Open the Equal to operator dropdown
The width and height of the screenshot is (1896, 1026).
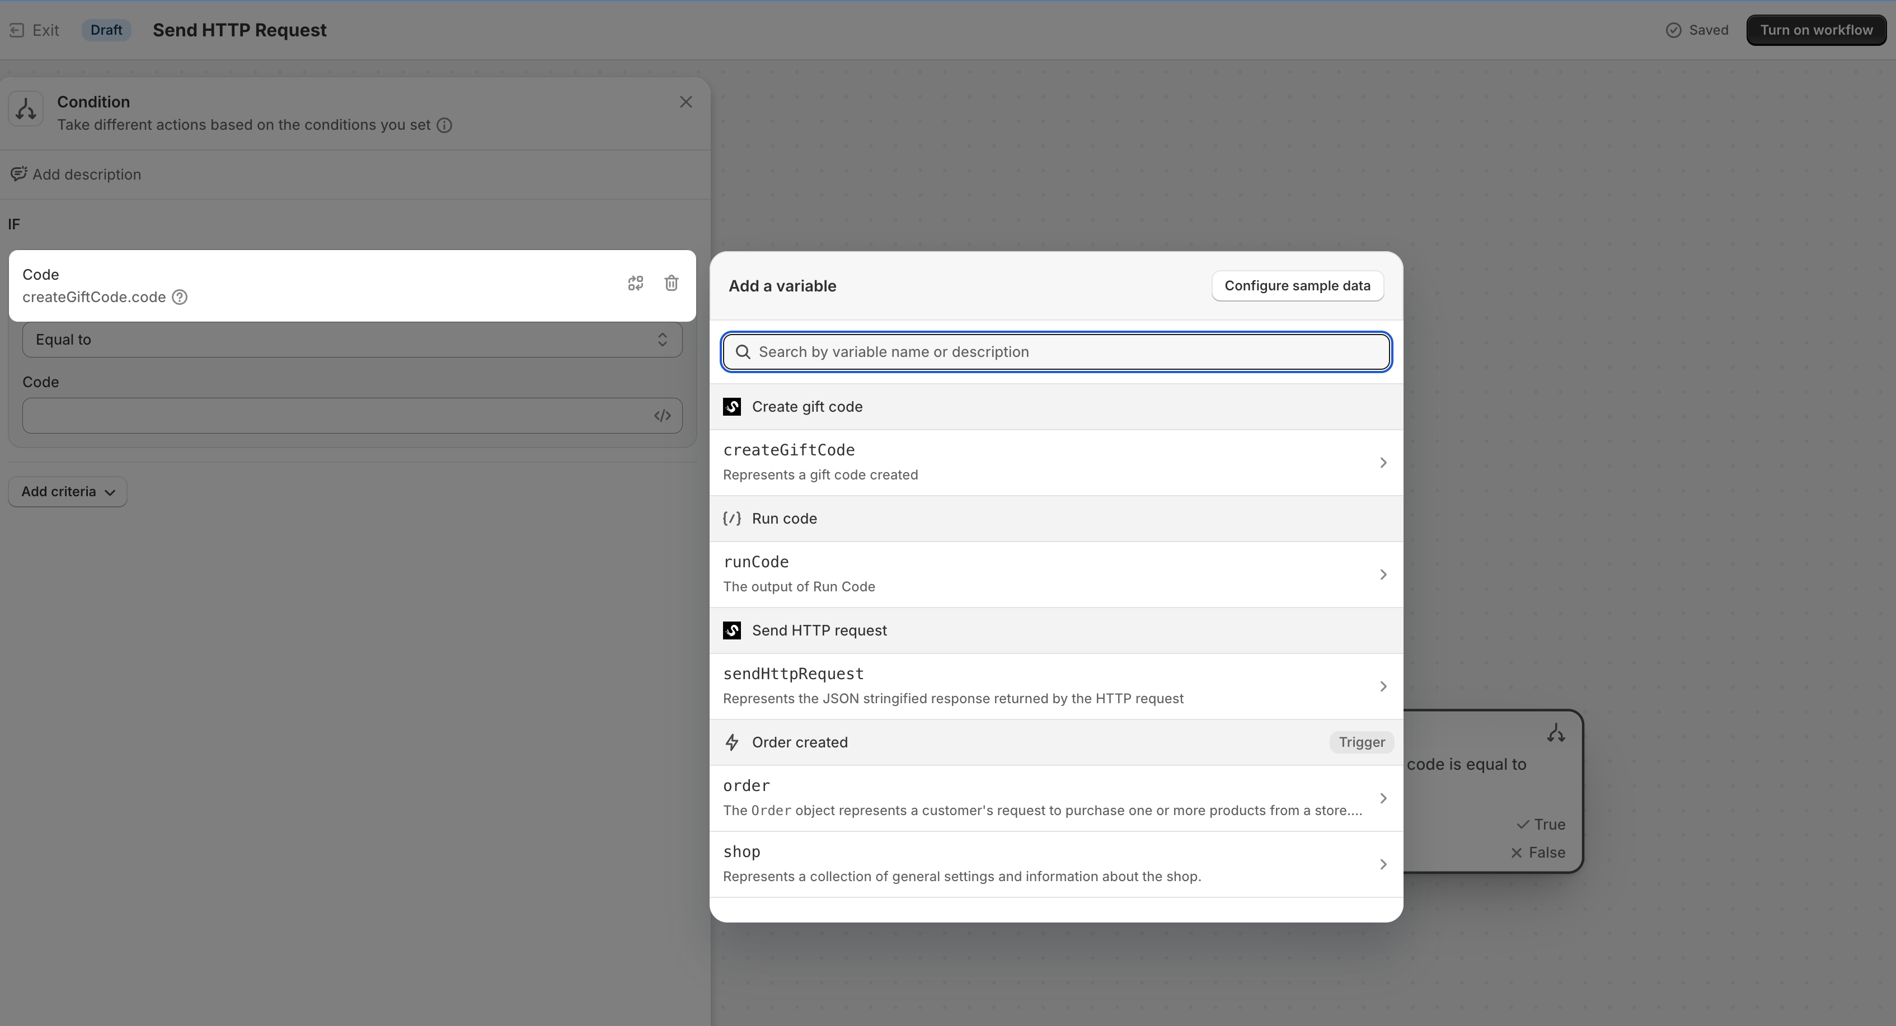click(352, 340)
